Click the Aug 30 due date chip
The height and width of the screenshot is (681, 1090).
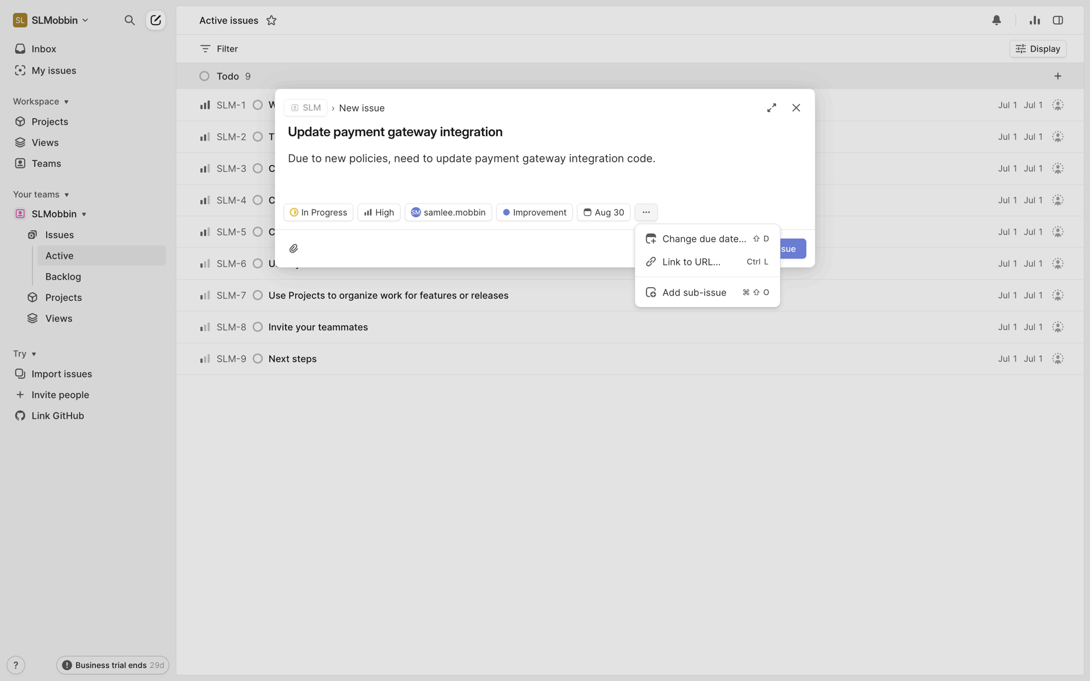click(x=603, y=212)
